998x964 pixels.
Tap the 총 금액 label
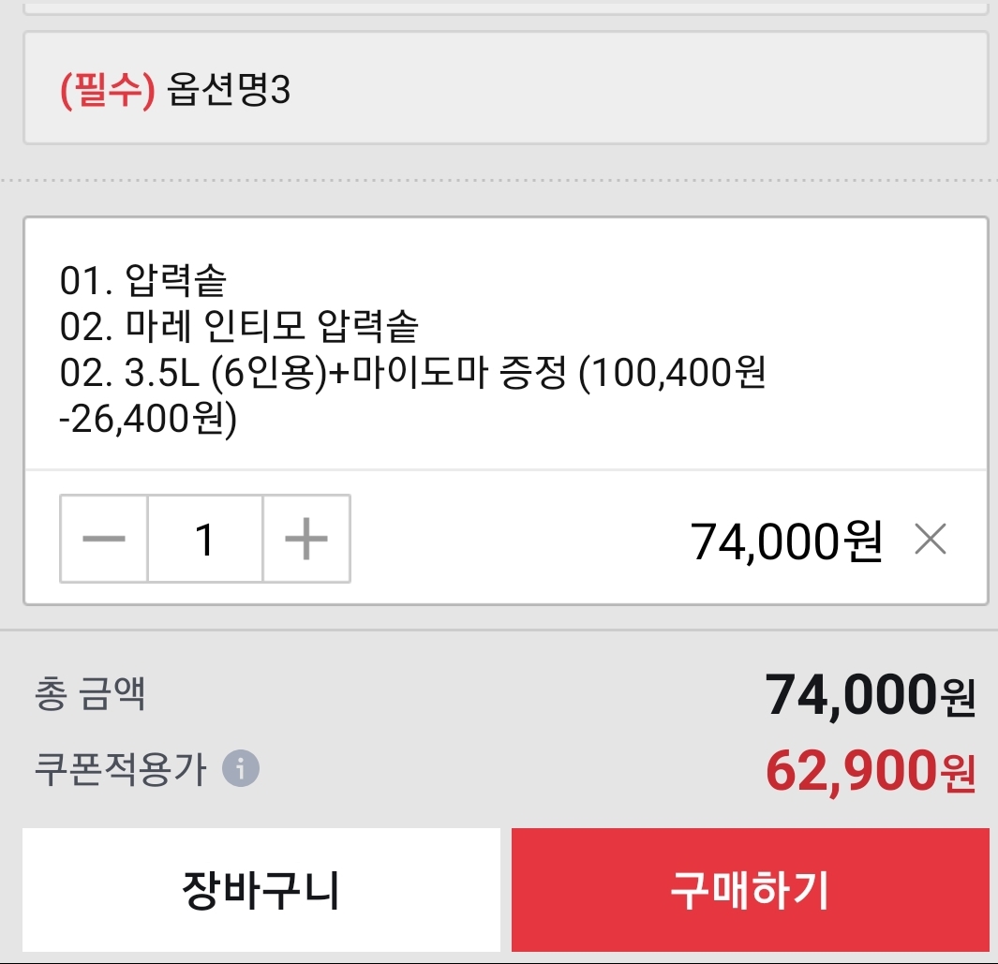(90, 695)
